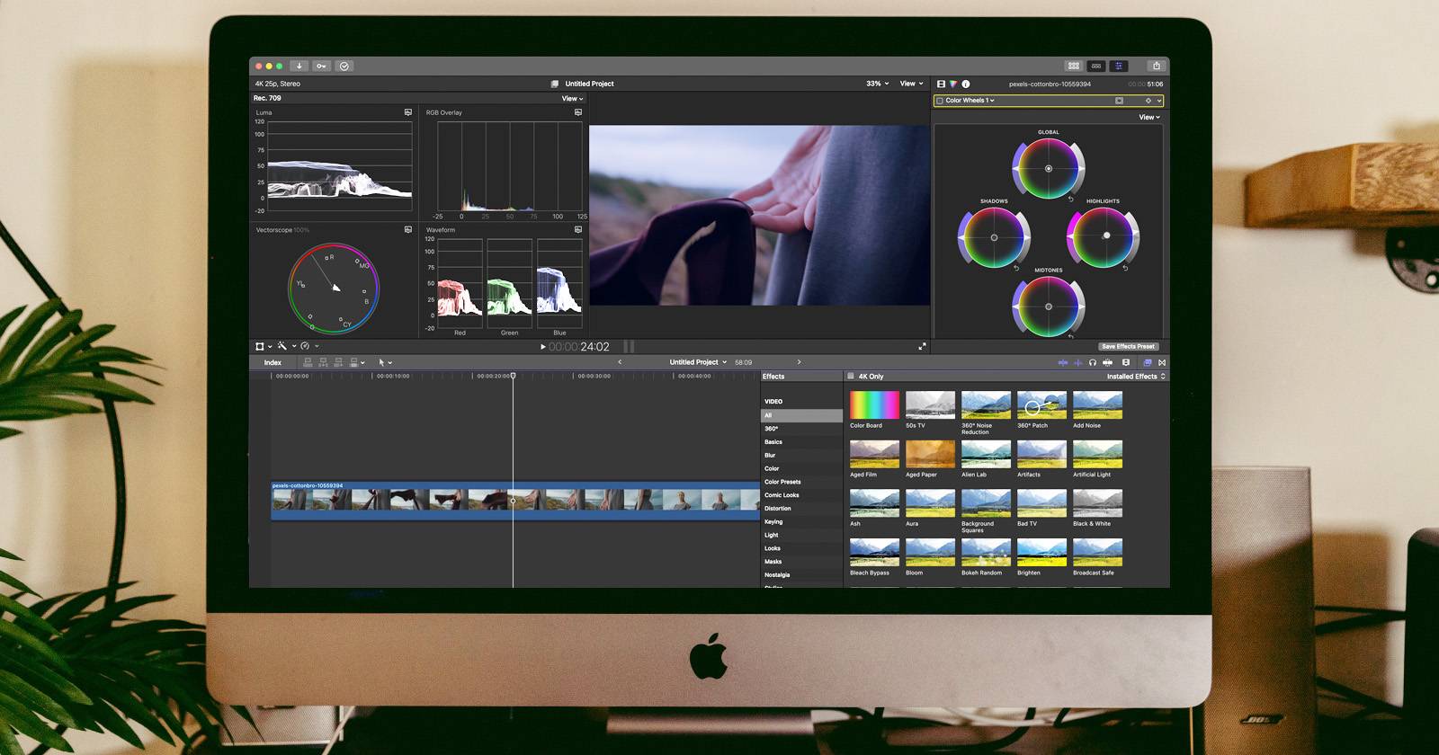
Task: Select the Aged Paper effect thumbnail
Action: [930, 454]
